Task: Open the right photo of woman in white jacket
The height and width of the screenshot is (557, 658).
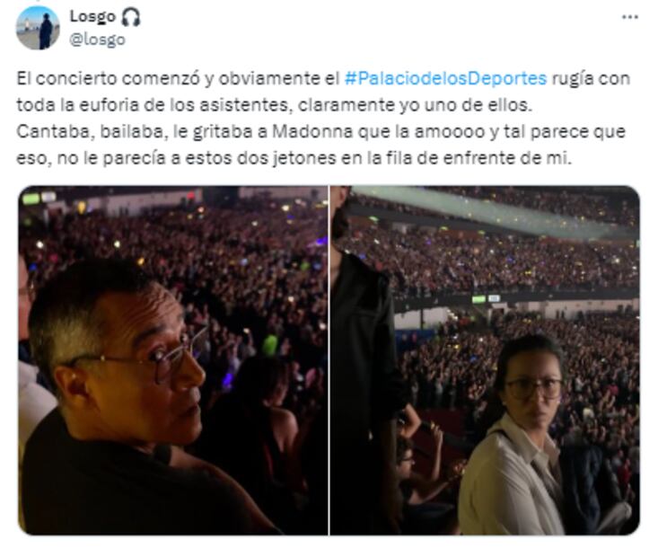Action: tap(485, 360)
